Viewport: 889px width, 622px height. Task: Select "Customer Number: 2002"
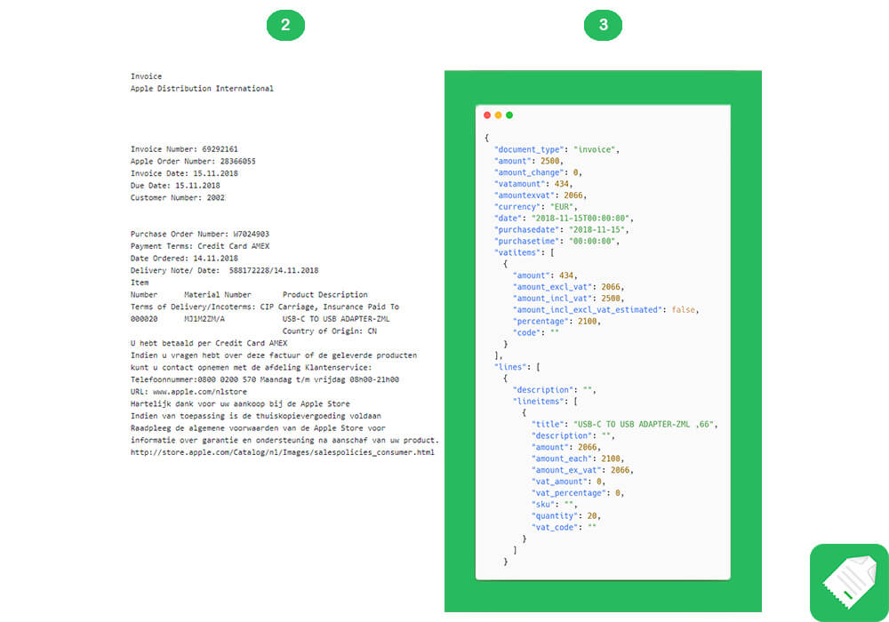click(x=178, y=197)
